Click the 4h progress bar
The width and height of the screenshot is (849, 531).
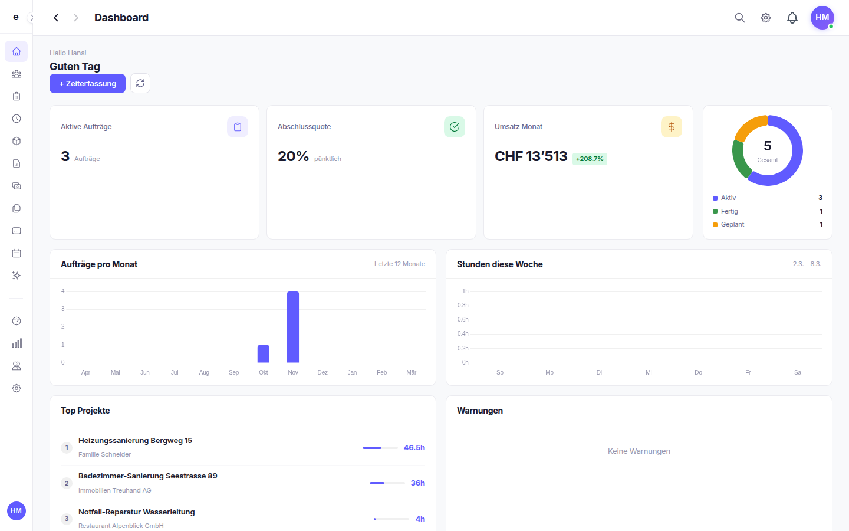point(391,519)
